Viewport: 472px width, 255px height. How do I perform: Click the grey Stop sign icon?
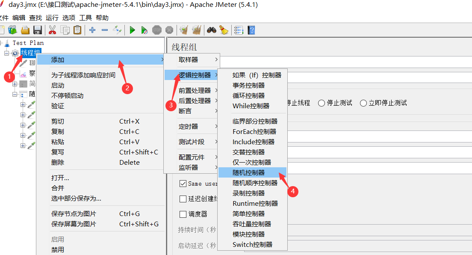coord(157,30)
